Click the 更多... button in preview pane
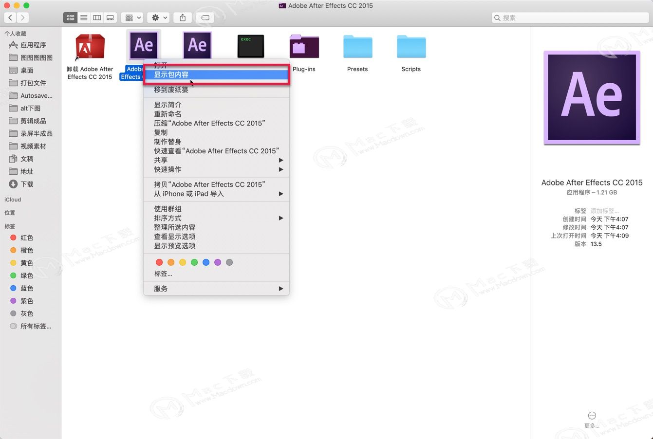The image size is (653, 439). click(592, 420)
